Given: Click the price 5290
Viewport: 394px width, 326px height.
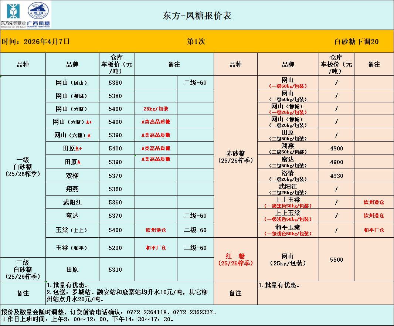Looking at the screenshot, I should pos(115,248).
